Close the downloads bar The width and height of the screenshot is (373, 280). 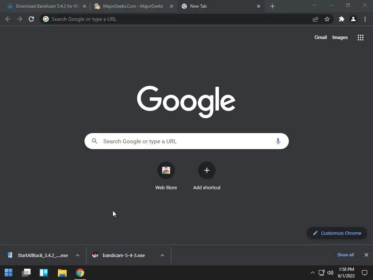point(366,255)
